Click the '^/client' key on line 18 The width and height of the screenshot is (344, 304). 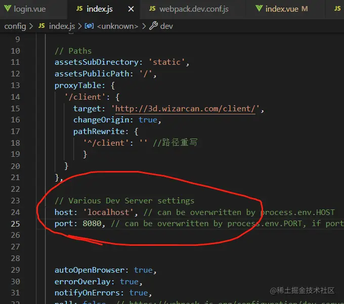coord(106,143)
